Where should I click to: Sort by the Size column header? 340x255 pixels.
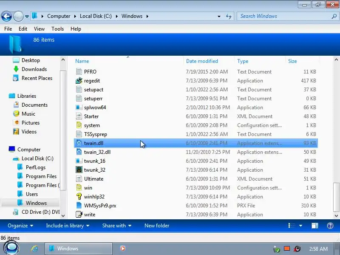(292, 61)
